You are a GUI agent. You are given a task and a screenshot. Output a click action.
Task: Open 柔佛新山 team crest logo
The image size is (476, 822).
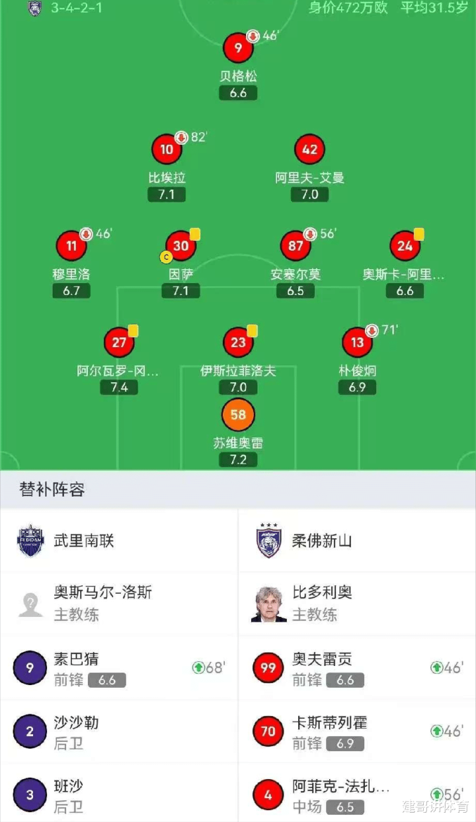pos(269,540)
